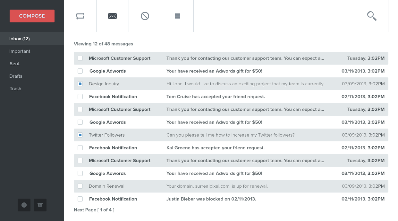The width and height of the screenshot is (398, 221).
Task: View the Trash folder
Action: (15, 89)
